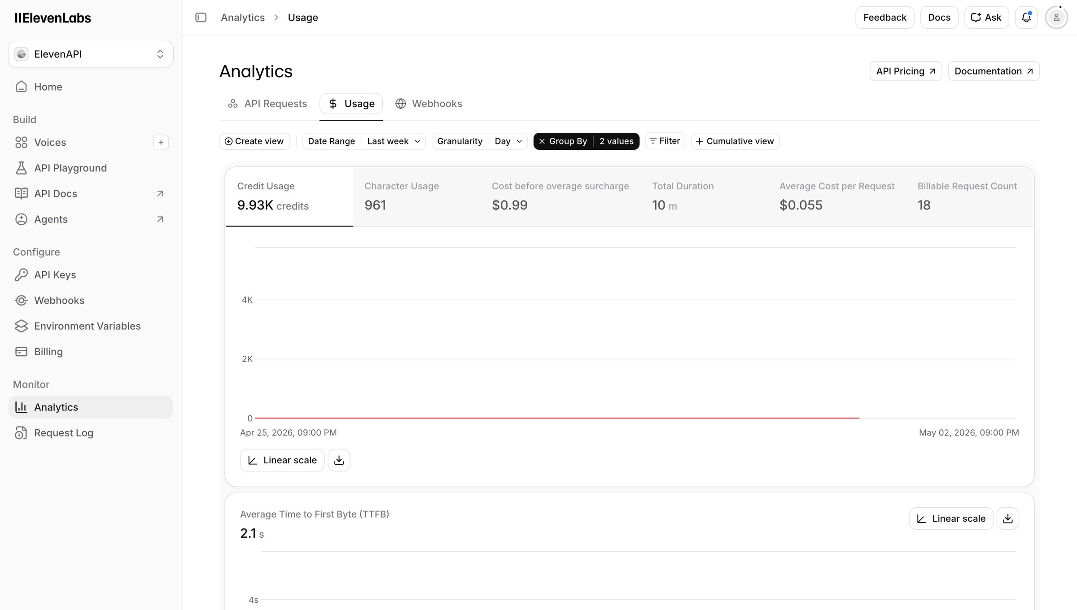Select Billable Request Count metric
The width and height of the screenshot is (1077, 610).
coord(970,197)
